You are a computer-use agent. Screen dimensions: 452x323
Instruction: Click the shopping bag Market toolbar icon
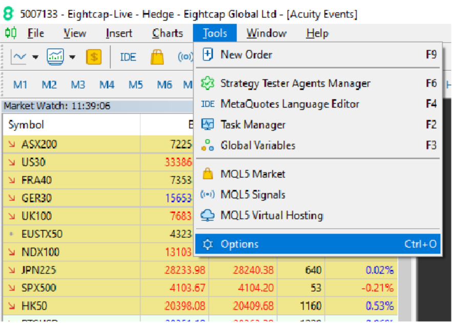click(x=157, y=57)
